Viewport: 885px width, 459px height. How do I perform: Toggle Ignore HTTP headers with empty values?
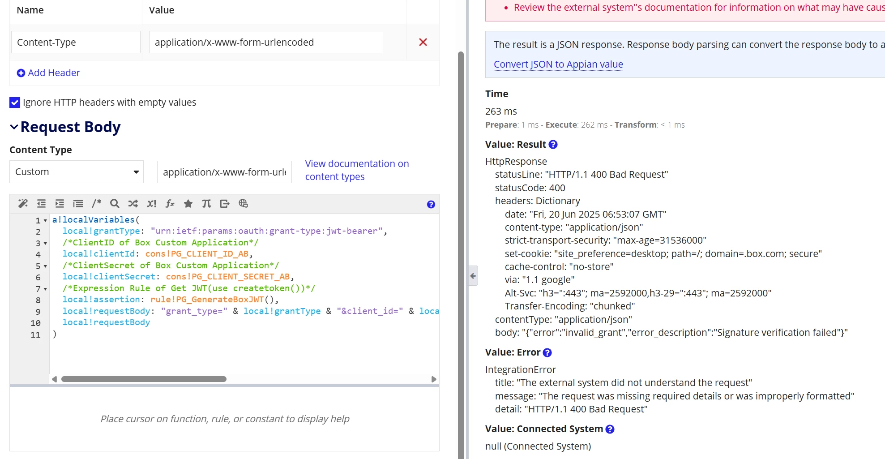click(15, 103)
